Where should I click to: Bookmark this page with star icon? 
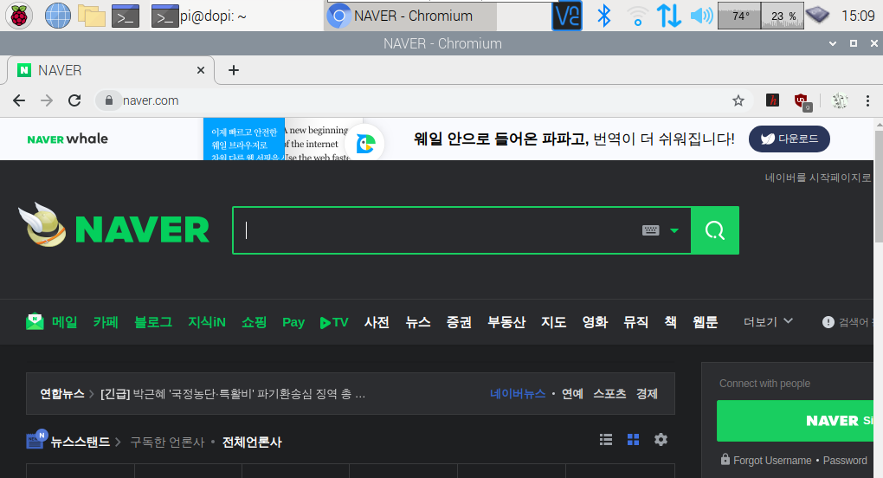click(738, 100)
